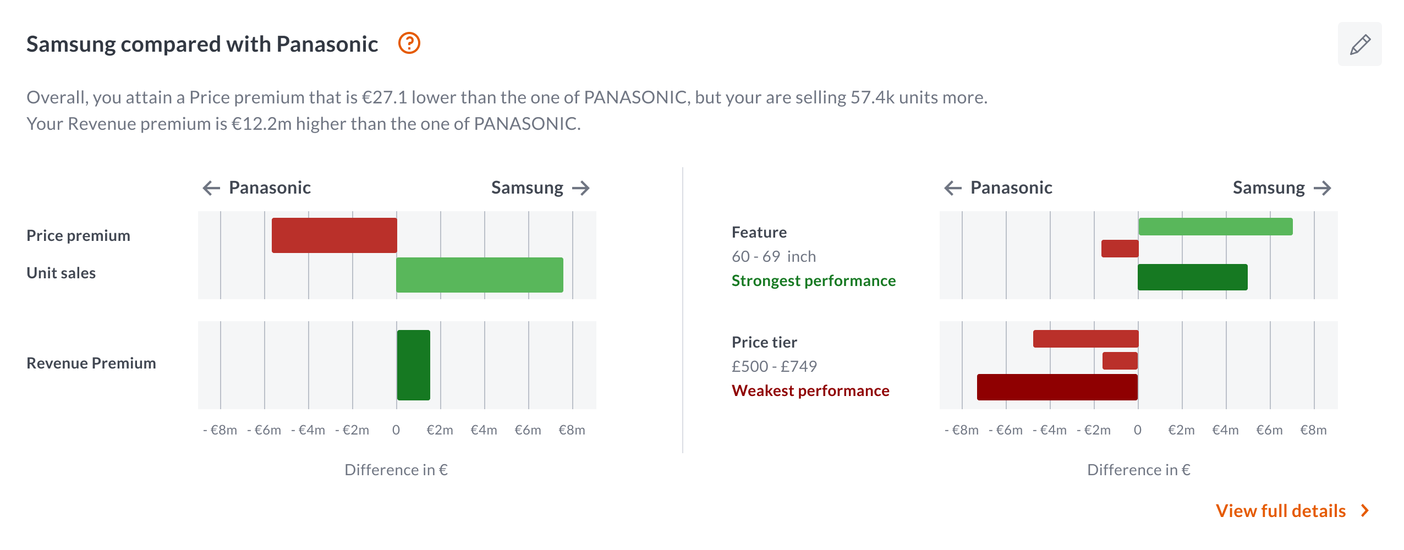The image size is (1404, 550).
Task: Click the Strongest performance label
Action: 813,280
